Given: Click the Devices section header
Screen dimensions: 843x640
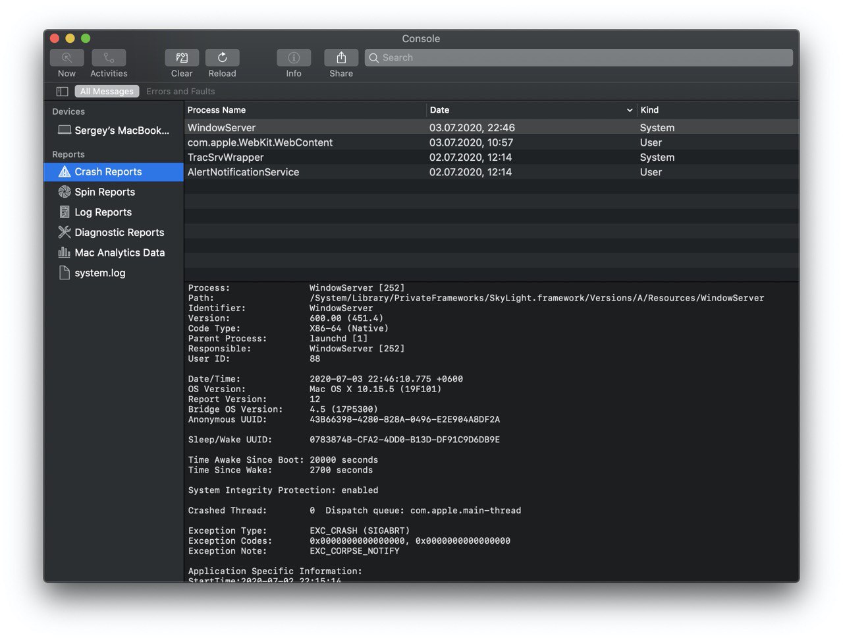Looking at the screenshot, I should (x=68, y=112).
